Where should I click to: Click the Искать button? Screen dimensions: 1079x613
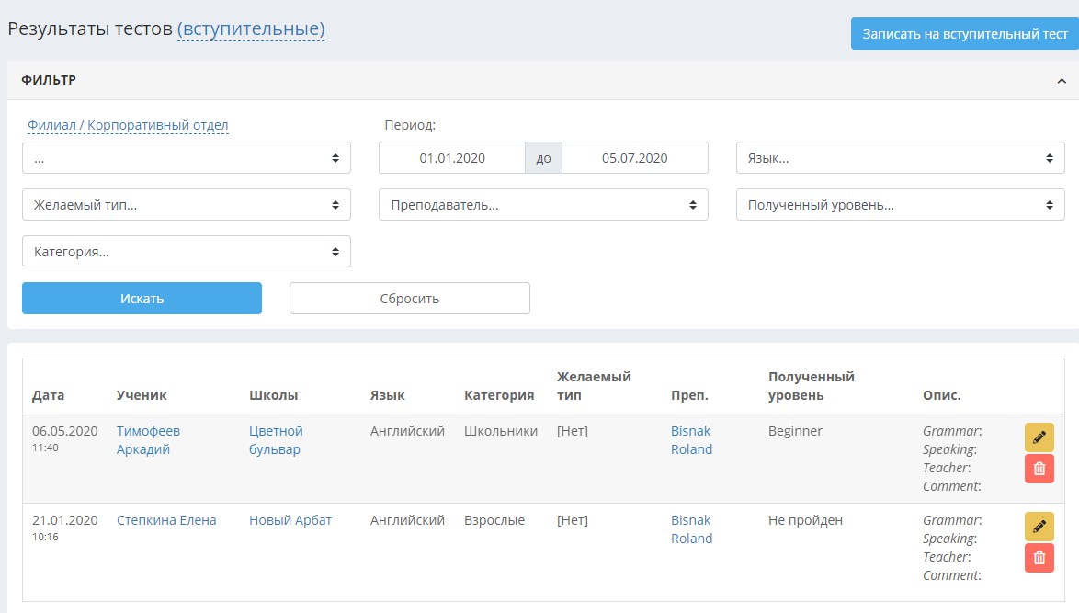142,298
